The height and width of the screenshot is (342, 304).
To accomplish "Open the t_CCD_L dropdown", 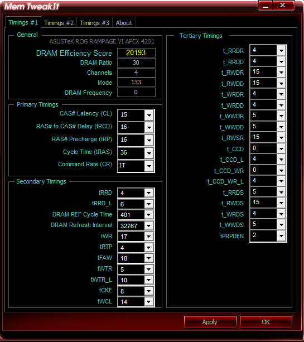I will (281, 160).
